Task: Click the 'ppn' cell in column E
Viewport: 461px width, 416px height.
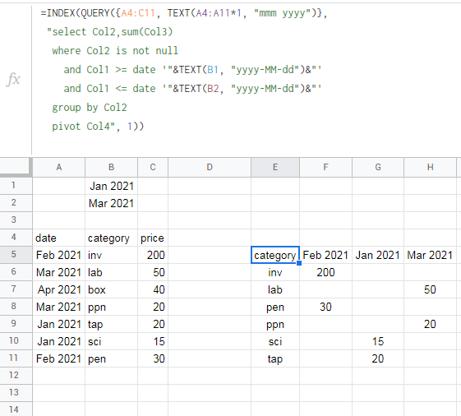Action: click(275, 324)
